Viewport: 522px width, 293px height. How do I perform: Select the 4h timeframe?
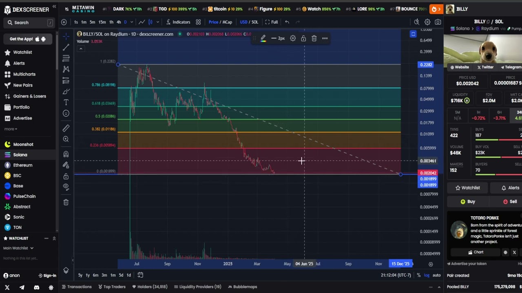coord(119,22)
